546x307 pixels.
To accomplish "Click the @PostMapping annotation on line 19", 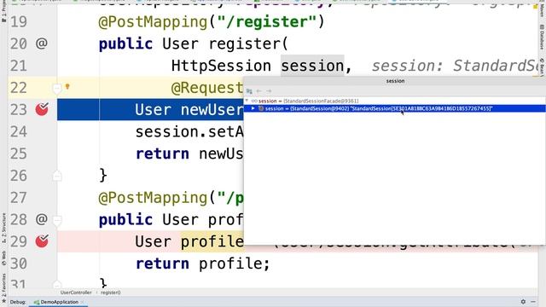I will pyautogui.click(x=154, y=22).
